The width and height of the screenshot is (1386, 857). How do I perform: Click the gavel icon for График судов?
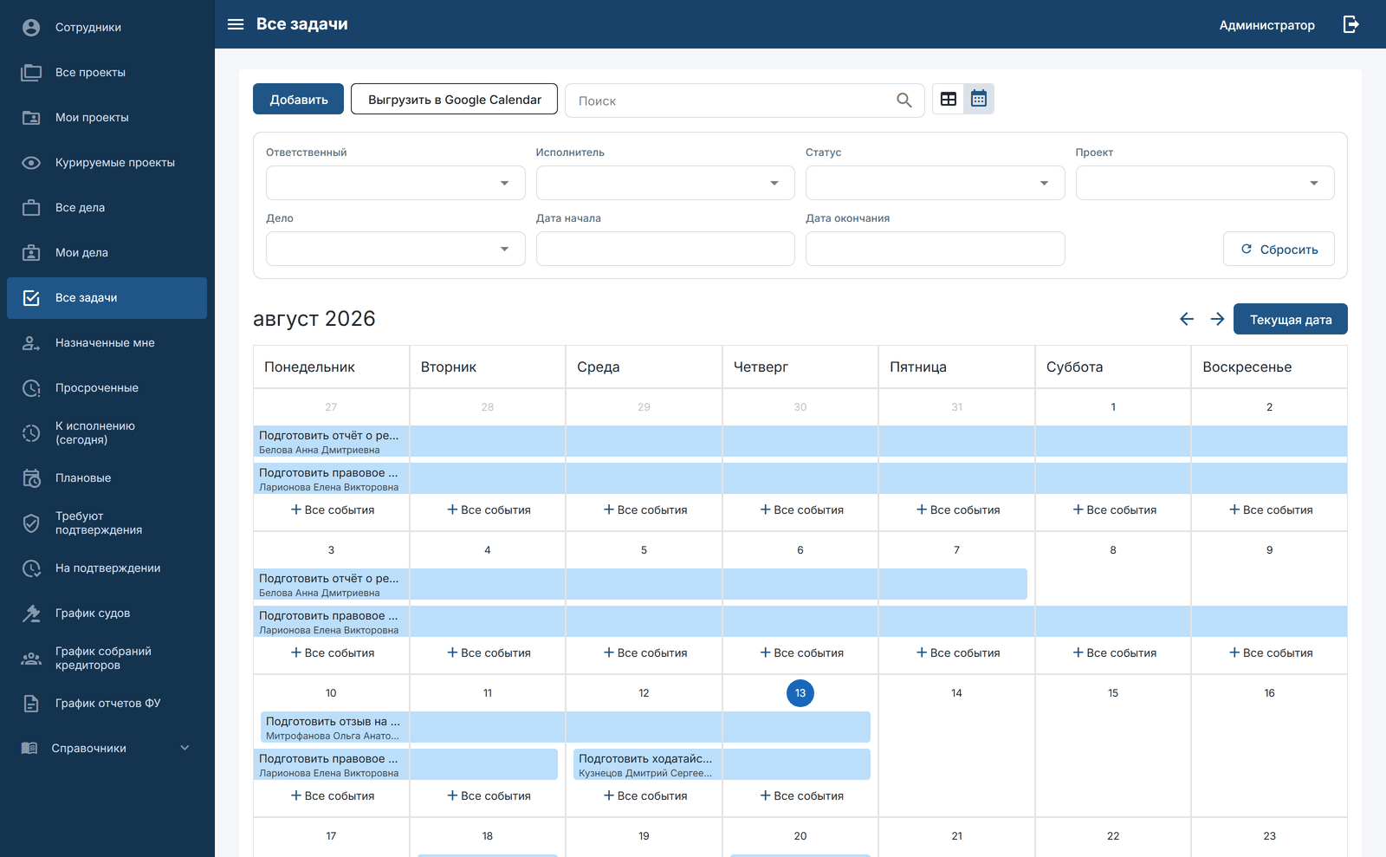(31, 614)
